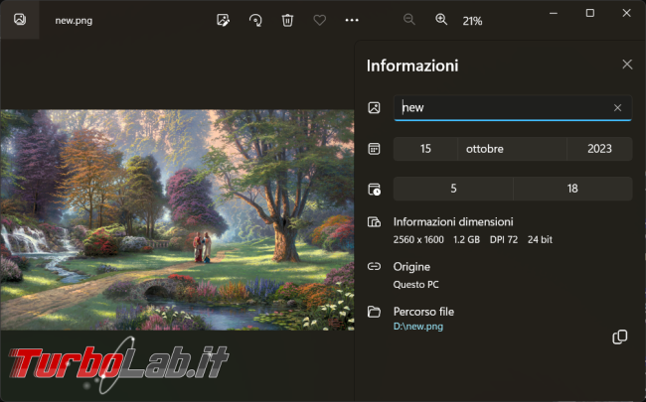The image size is (646, 402).
Task: Click the time clock icon
Action: coord(374,190)
